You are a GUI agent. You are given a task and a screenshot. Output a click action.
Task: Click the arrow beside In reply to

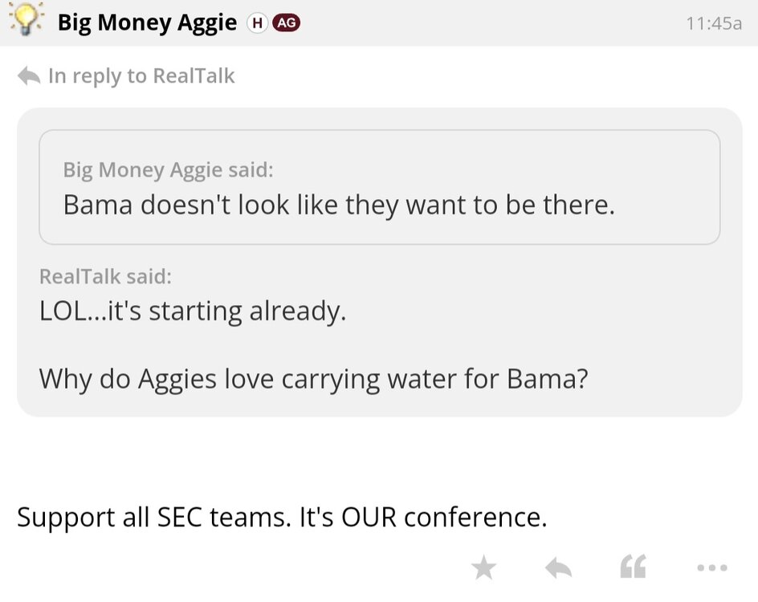click(x=29, y=76)
